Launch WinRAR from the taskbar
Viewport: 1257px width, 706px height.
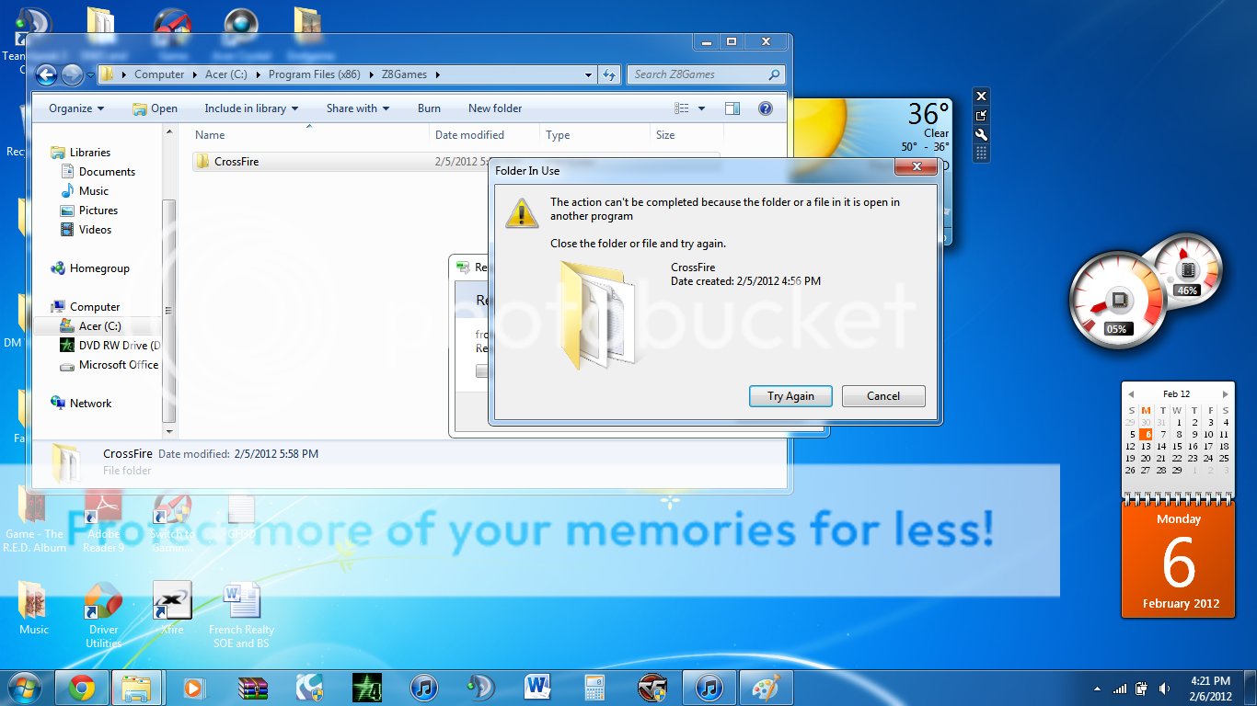click(x=252, y=688)
